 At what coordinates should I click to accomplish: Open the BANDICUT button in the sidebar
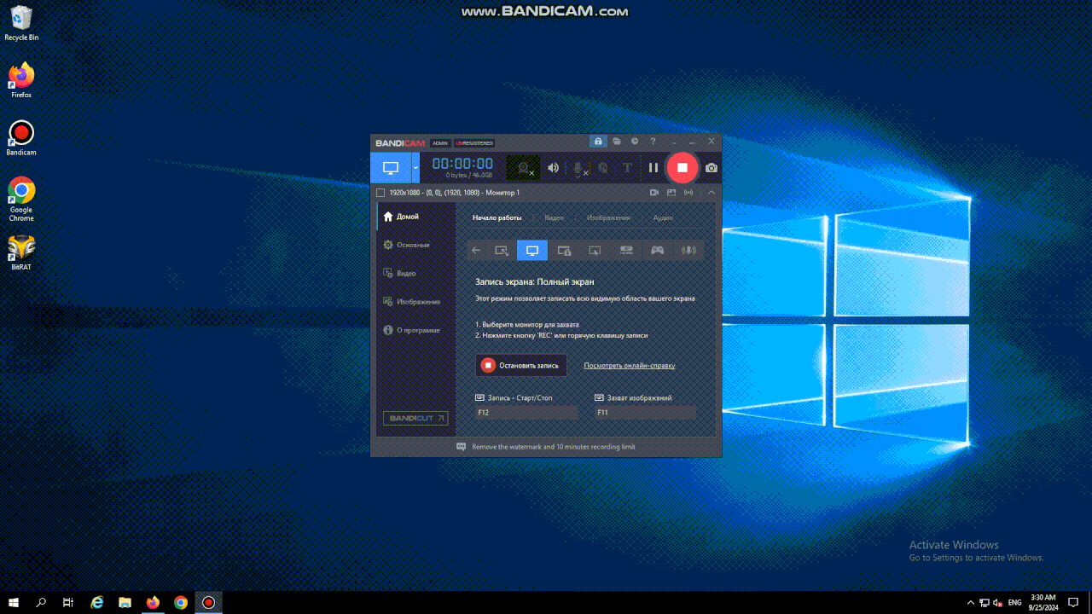(415, 418)
